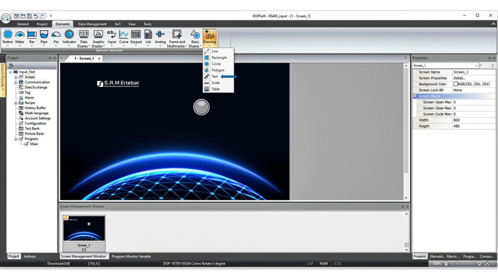
Task: Click the Indicator element icon
Action: [x=69, y=35]
